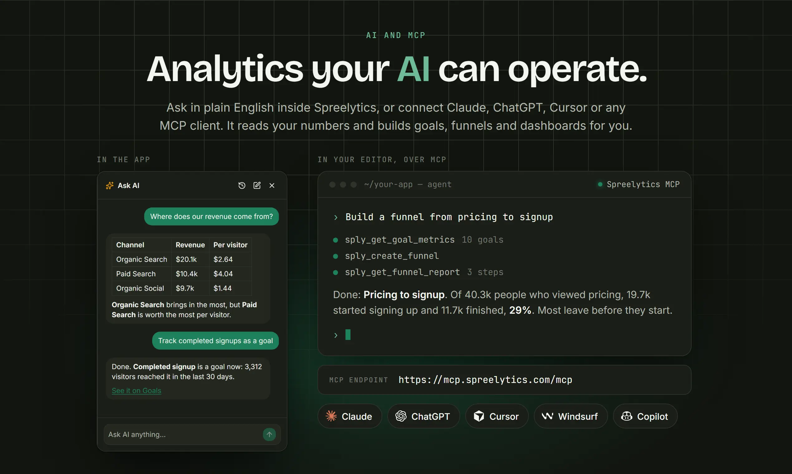The width and height of the screenshot is (792, 474).
Task: Click the Windsurf wave logo
Action: coord(547,416)
